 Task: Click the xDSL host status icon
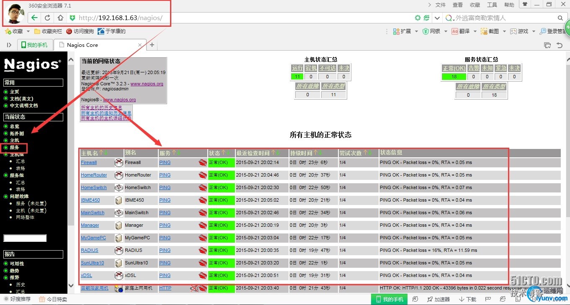tap(119, 275)
